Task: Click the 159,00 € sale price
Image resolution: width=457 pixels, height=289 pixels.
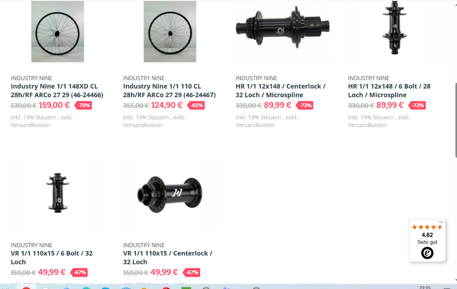Action: pos(54,105)
